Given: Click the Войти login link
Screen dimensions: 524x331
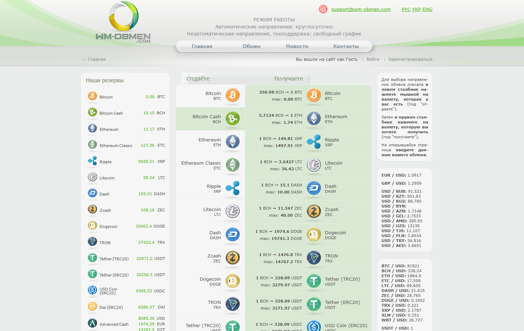Looking at the screenshot, I should click(x=373, y=59).
